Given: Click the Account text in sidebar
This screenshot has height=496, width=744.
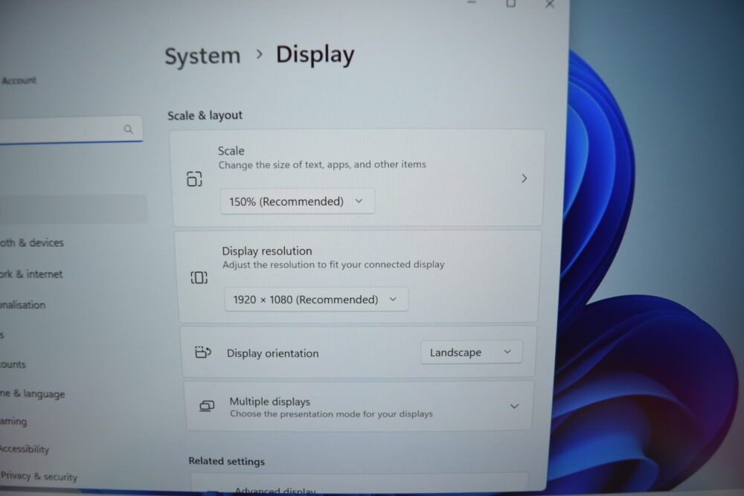Looking at the screenshot, I should [x=19, y=80].
